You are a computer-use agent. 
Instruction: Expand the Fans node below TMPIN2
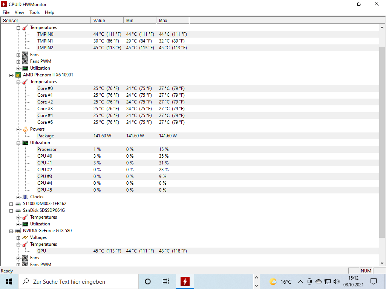tap(18, 55)
